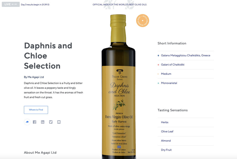Choose the Almond tasting sensation
The image size is (237, 159).
pyautogui.click(x=166, y=141)
